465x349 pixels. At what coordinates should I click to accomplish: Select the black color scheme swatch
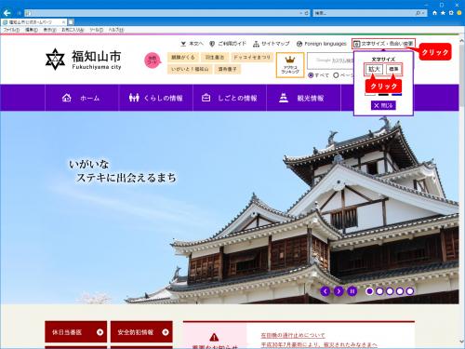point(383,94)
